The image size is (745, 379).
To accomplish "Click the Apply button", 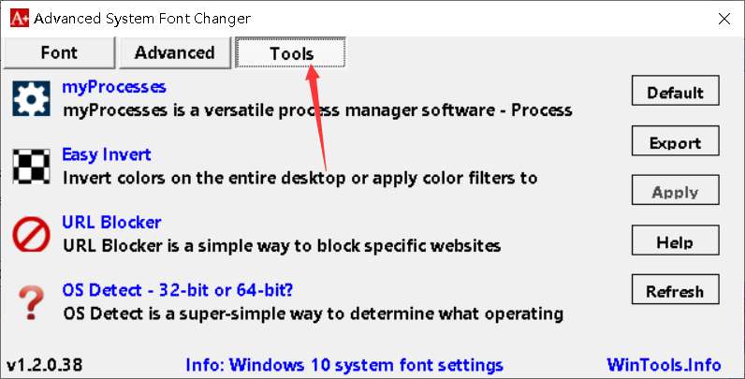I will [x=675, y=193].
